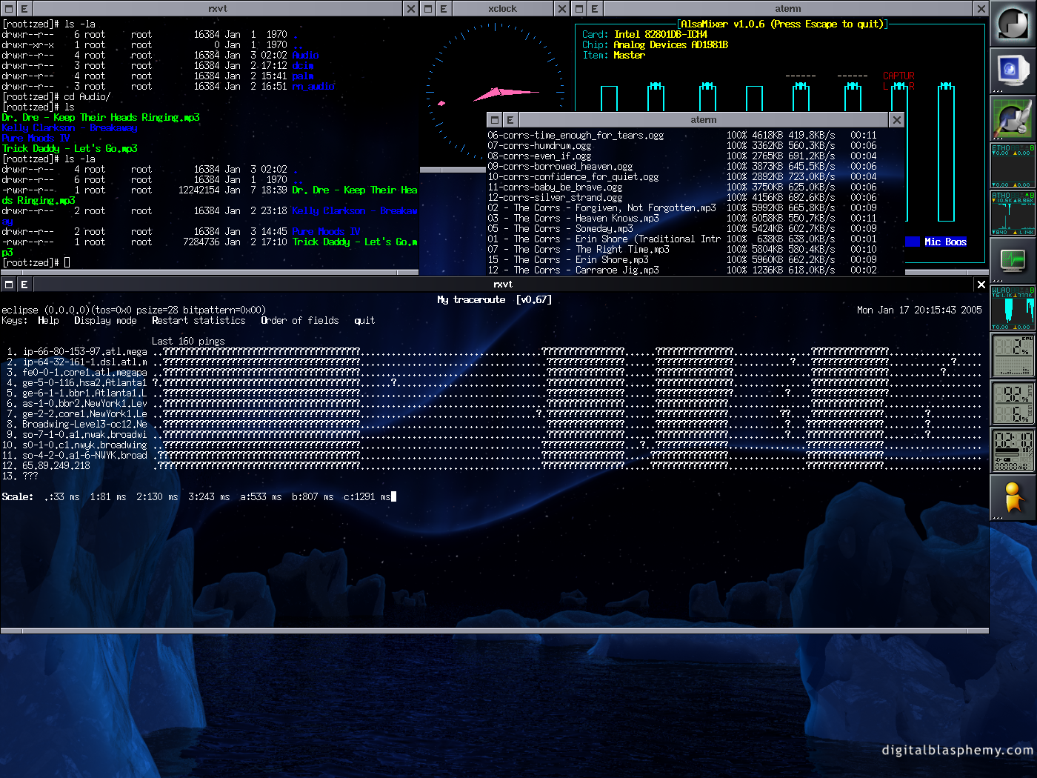
Task: Click the E button on the download-list aterm
Action: tap(510, 120)
